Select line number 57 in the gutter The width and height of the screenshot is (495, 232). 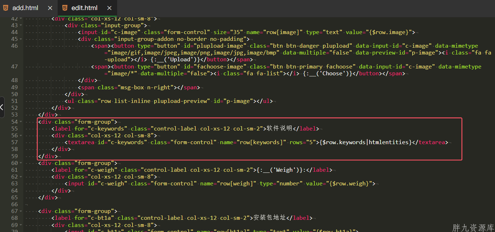tap(14, 142)
